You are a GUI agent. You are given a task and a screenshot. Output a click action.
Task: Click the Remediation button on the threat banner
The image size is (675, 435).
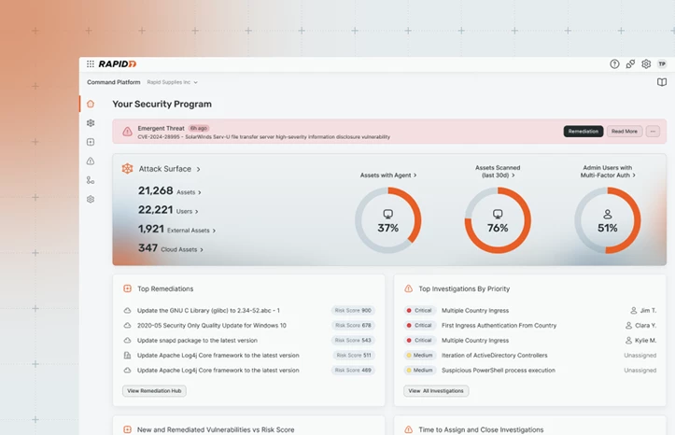point(584,132)
